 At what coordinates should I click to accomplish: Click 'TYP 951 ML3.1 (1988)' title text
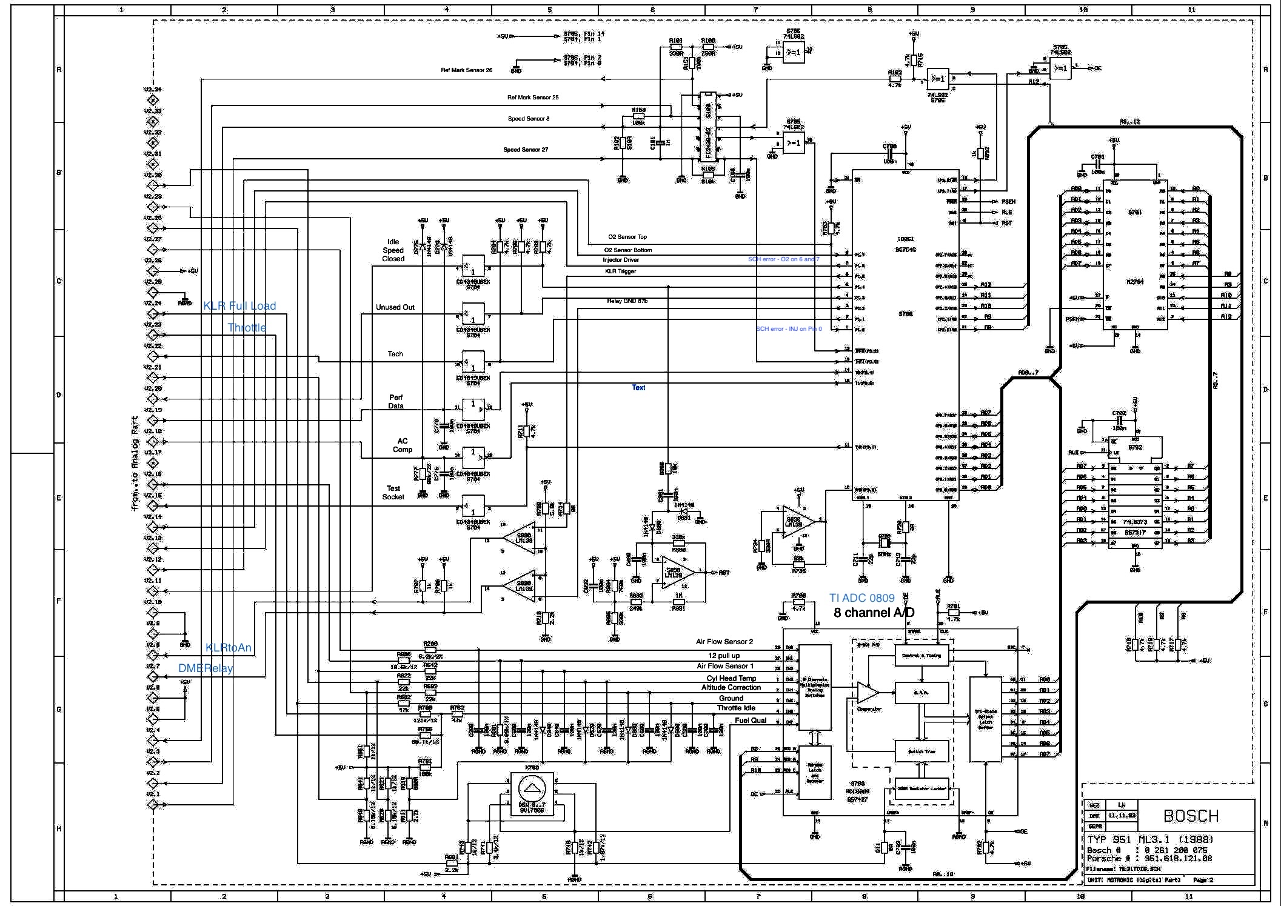[x=1150, y=839]
